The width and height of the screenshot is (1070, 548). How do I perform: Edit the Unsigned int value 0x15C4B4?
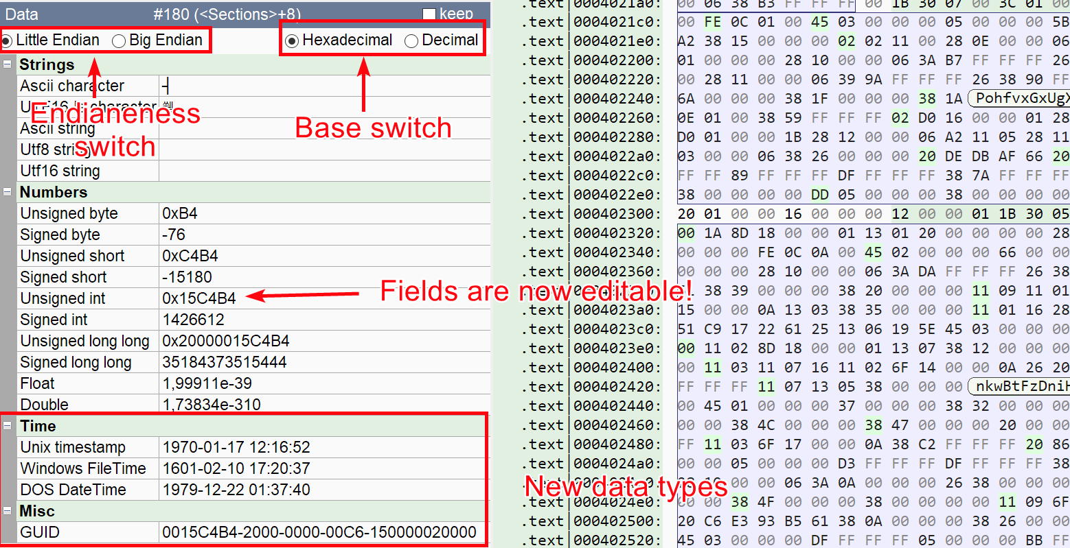(x=324, y=298)
